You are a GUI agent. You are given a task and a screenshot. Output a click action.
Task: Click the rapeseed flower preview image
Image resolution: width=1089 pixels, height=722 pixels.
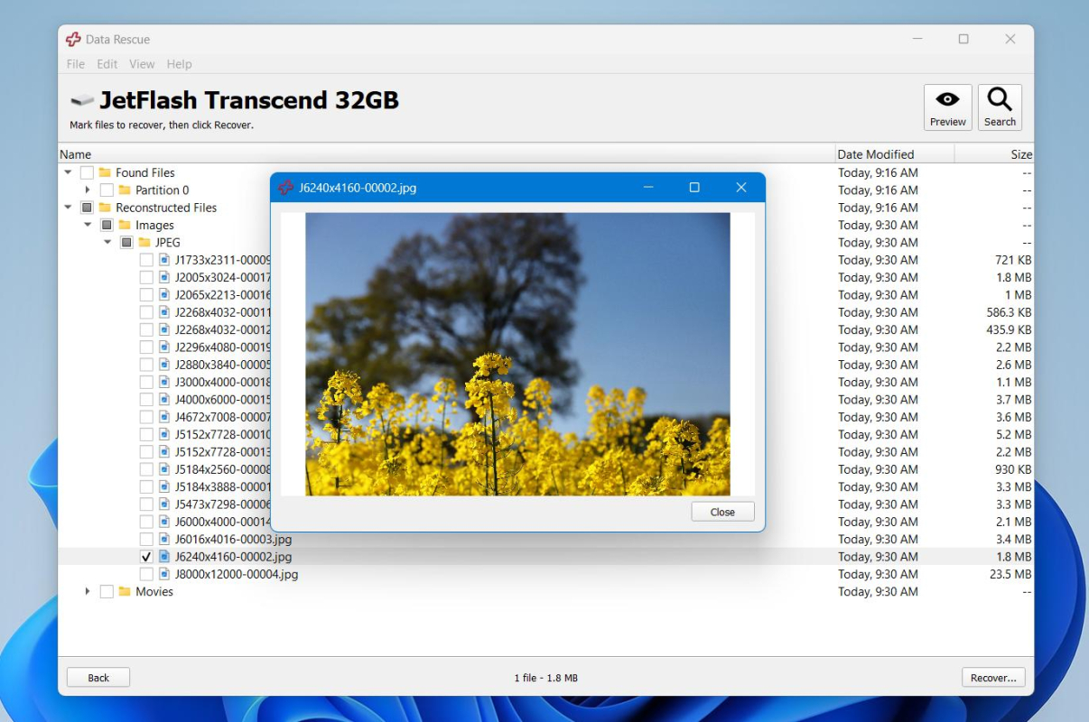(517, 354)
